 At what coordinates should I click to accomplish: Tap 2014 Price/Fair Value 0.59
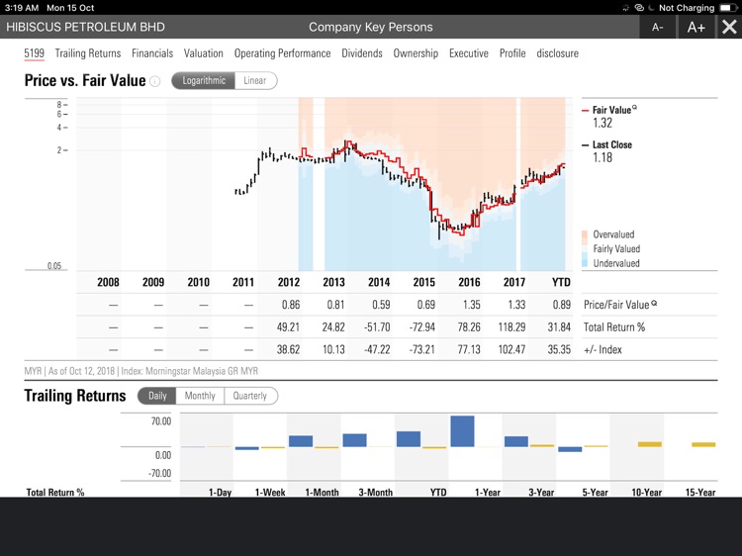(x=381, y=305)
